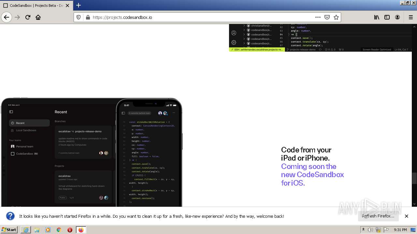Image resolution: width=417 pixels, height=234 pixels.
Task: Click Screen Reader Optimized status text
Action: pyautogui.click(x=377, y=50)
